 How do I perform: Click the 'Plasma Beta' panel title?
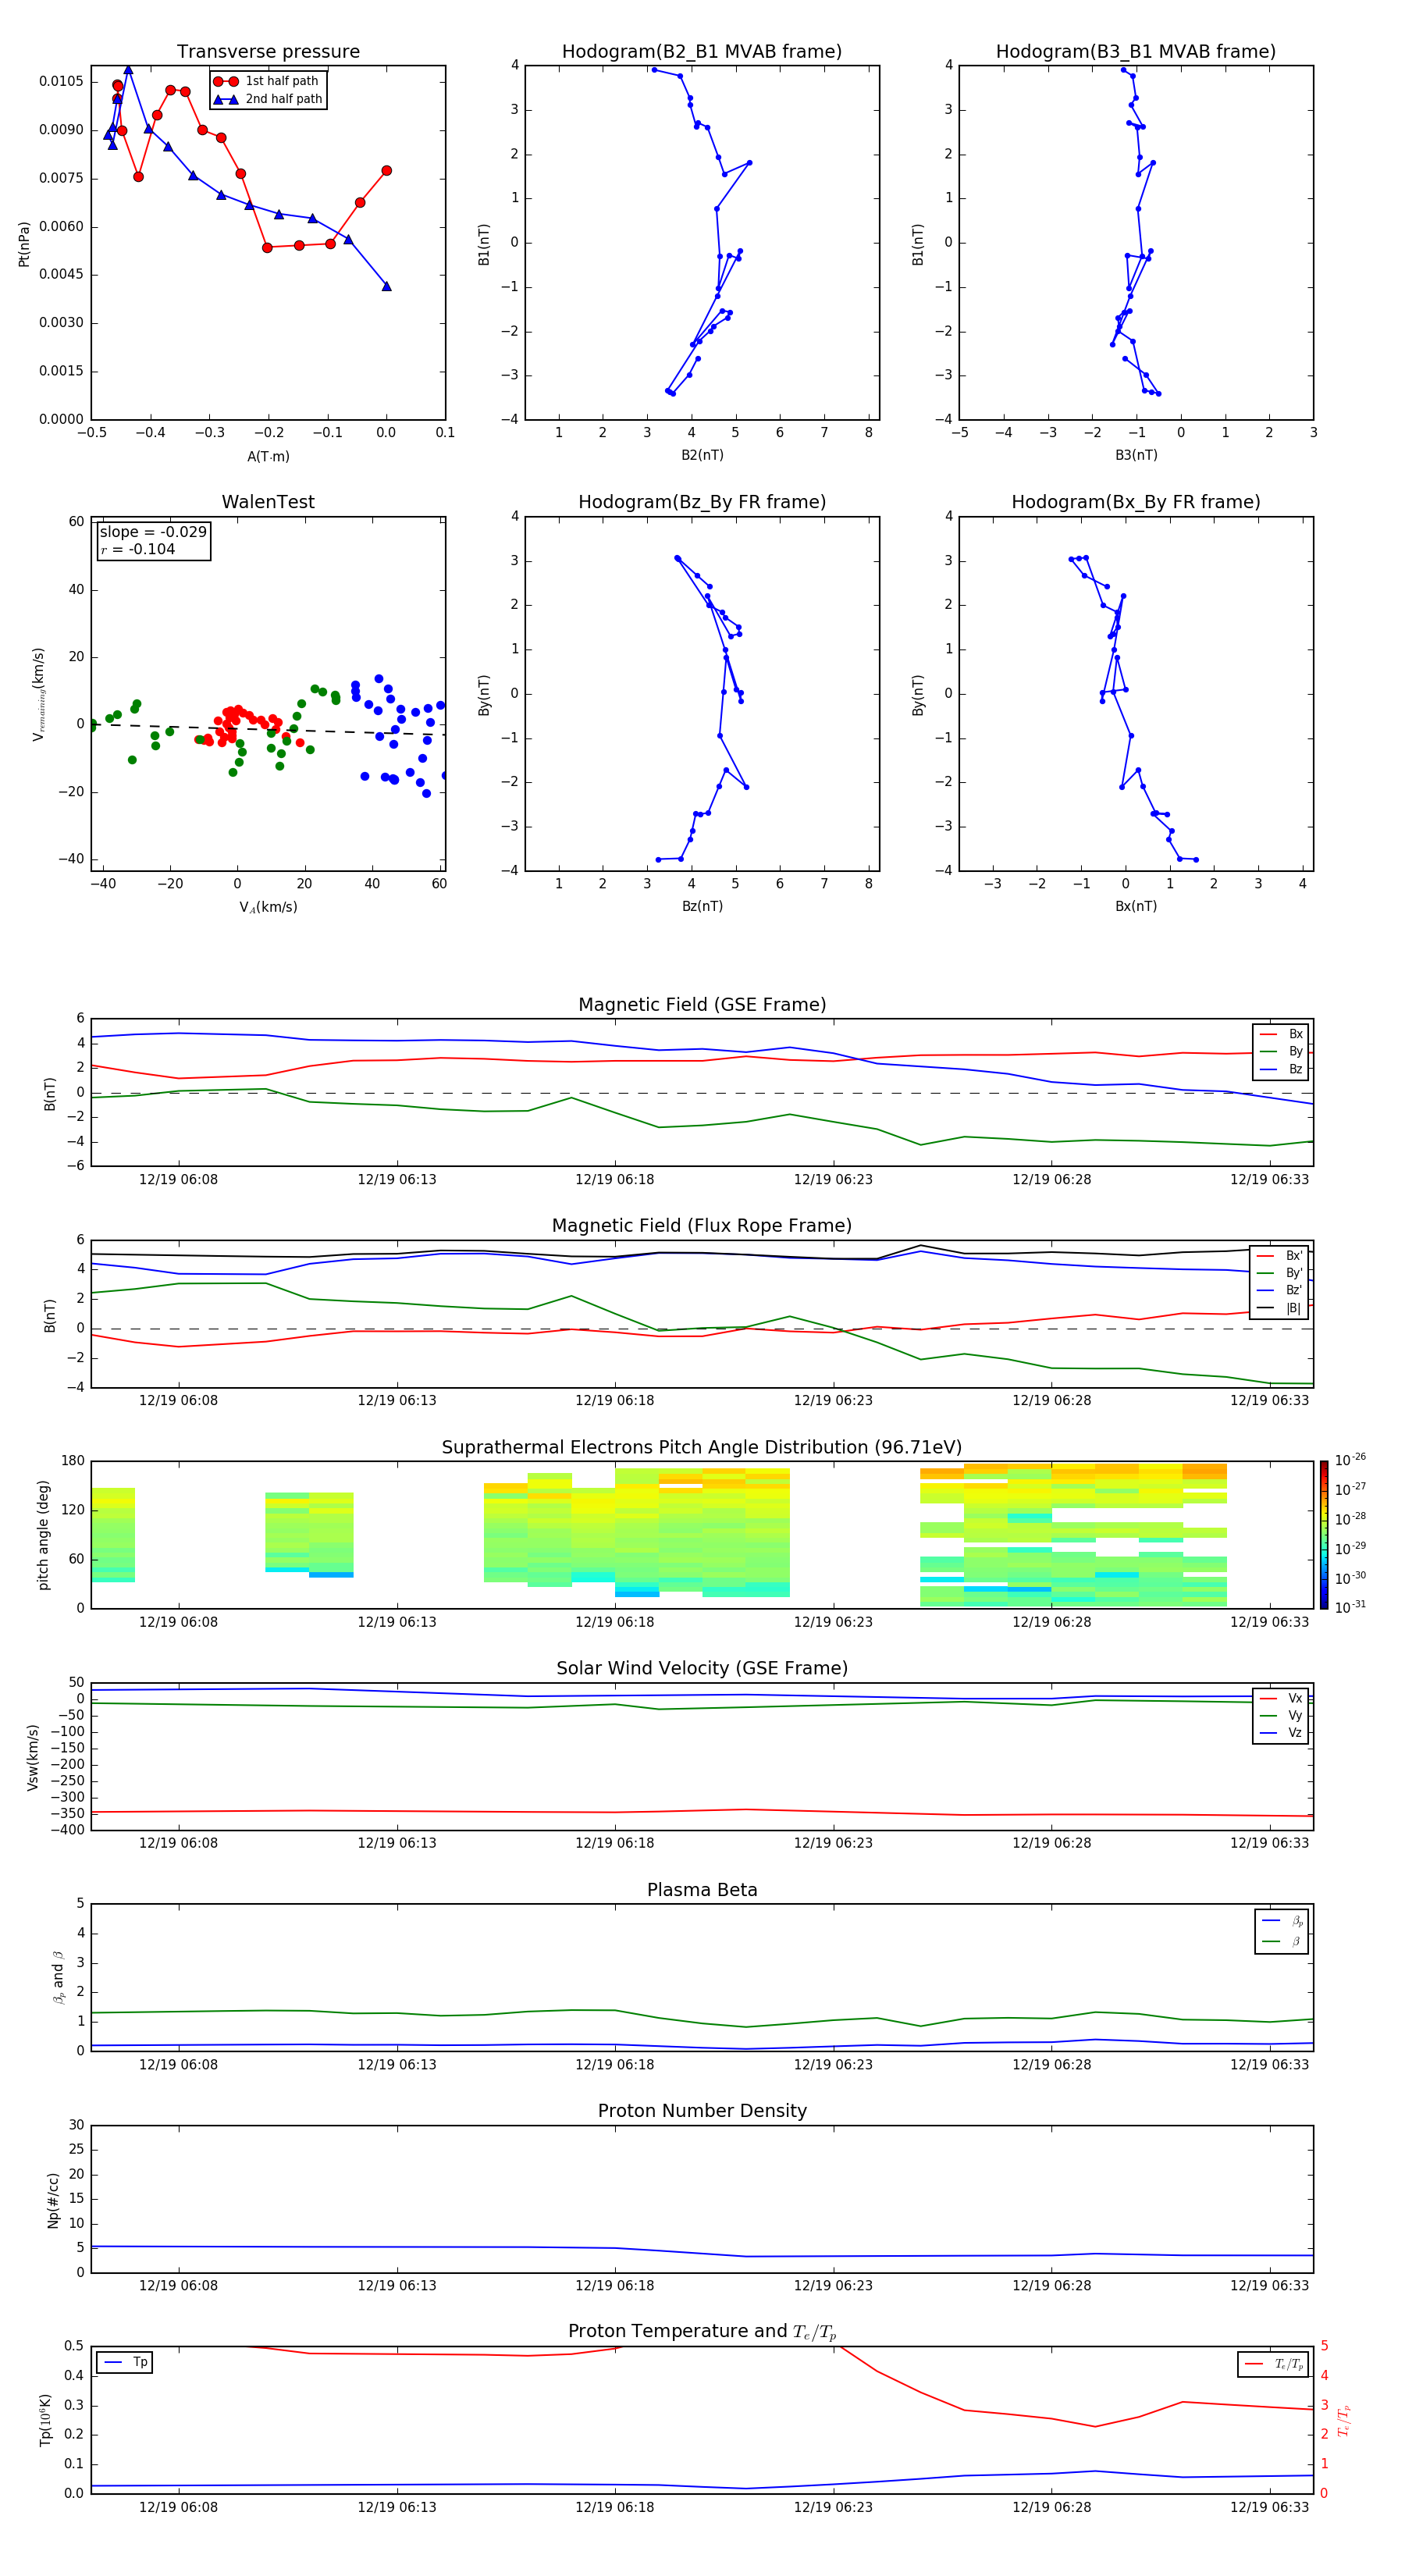[702, 1890]
